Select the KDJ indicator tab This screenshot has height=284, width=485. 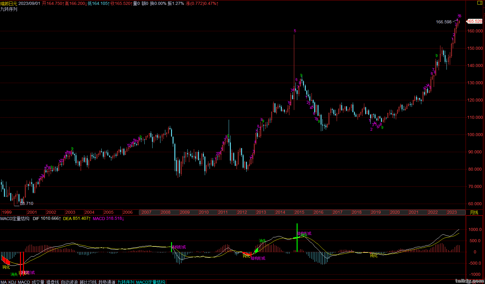[12, 282]
